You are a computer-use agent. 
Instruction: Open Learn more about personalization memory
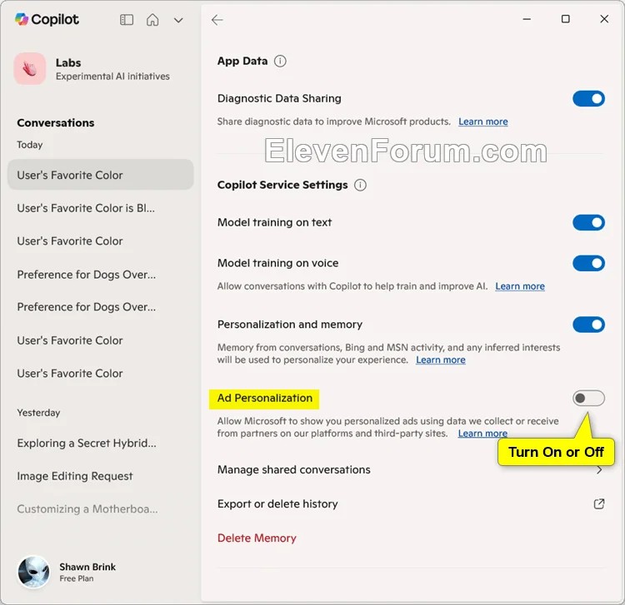[441, 360]
